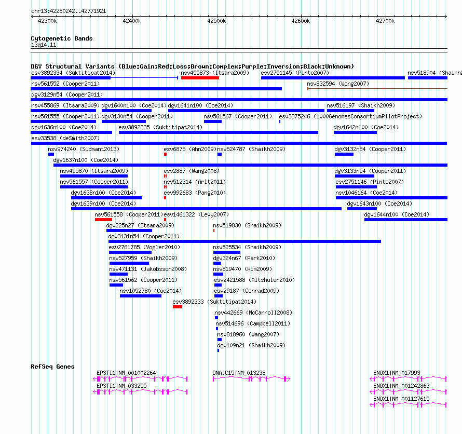Open dgv1643n100 (Coe2014) variant

tap(362, 209)
